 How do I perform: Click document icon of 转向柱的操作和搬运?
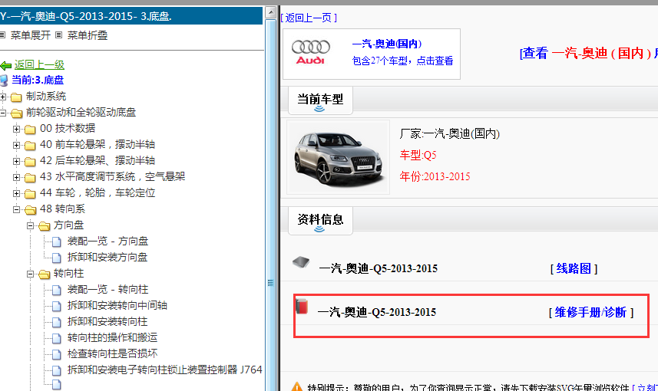pos(56,338)
